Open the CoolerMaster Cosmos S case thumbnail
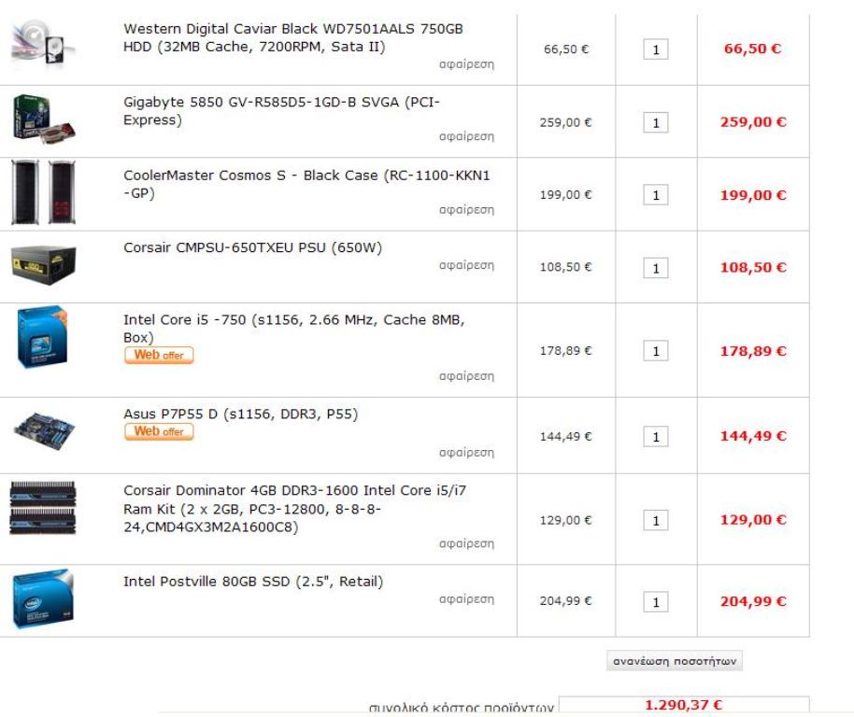 [43, 192]
